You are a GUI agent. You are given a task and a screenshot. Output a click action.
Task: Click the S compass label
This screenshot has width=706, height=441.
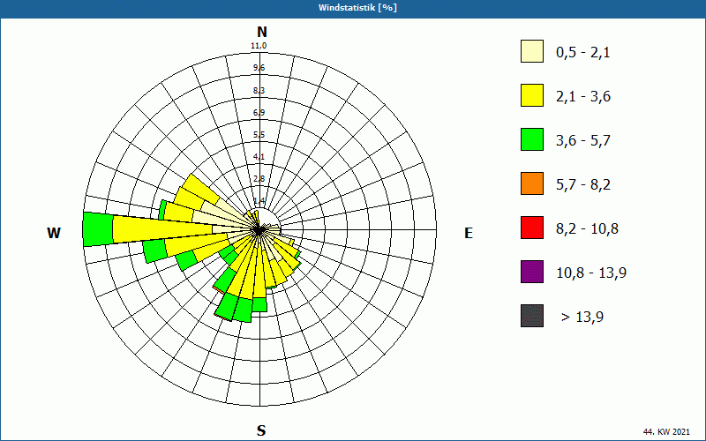(261, 430)
